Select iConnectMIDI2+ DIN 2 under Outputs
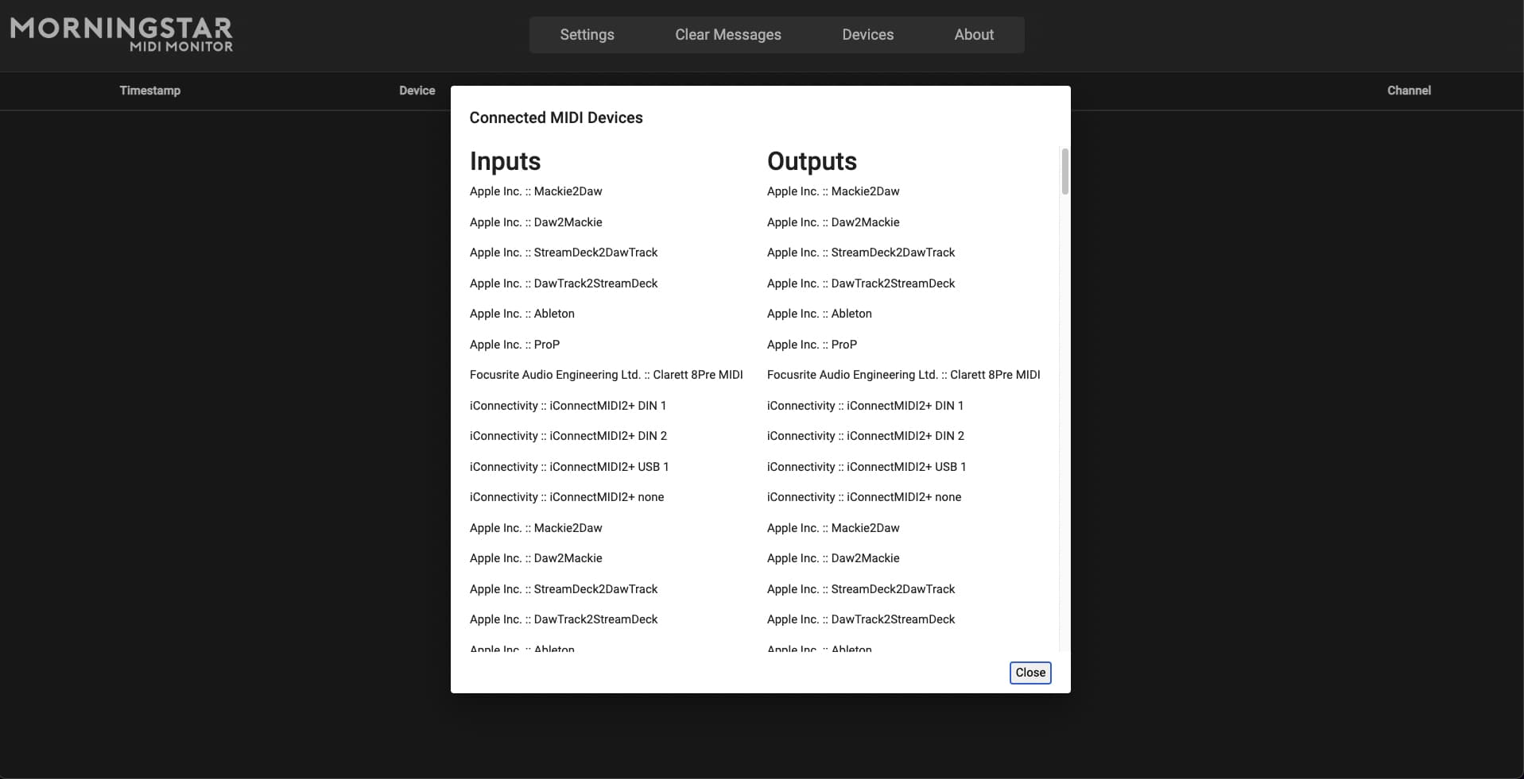1524x779 pixels. (x=866, y=436)
